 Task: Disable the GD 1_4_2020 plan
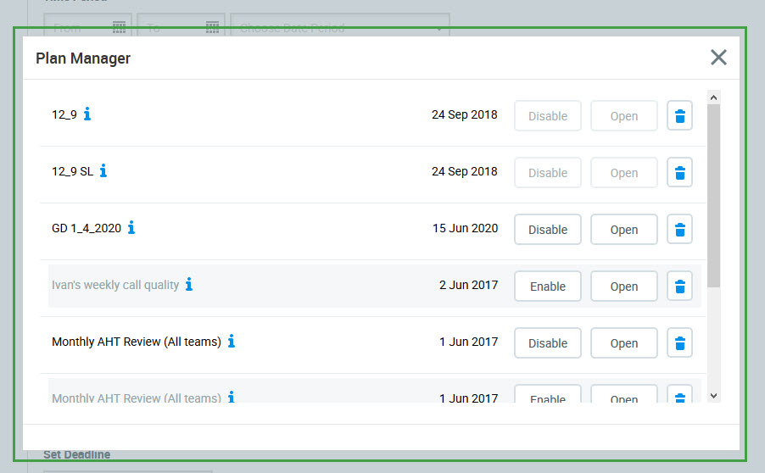pos(547,230)
